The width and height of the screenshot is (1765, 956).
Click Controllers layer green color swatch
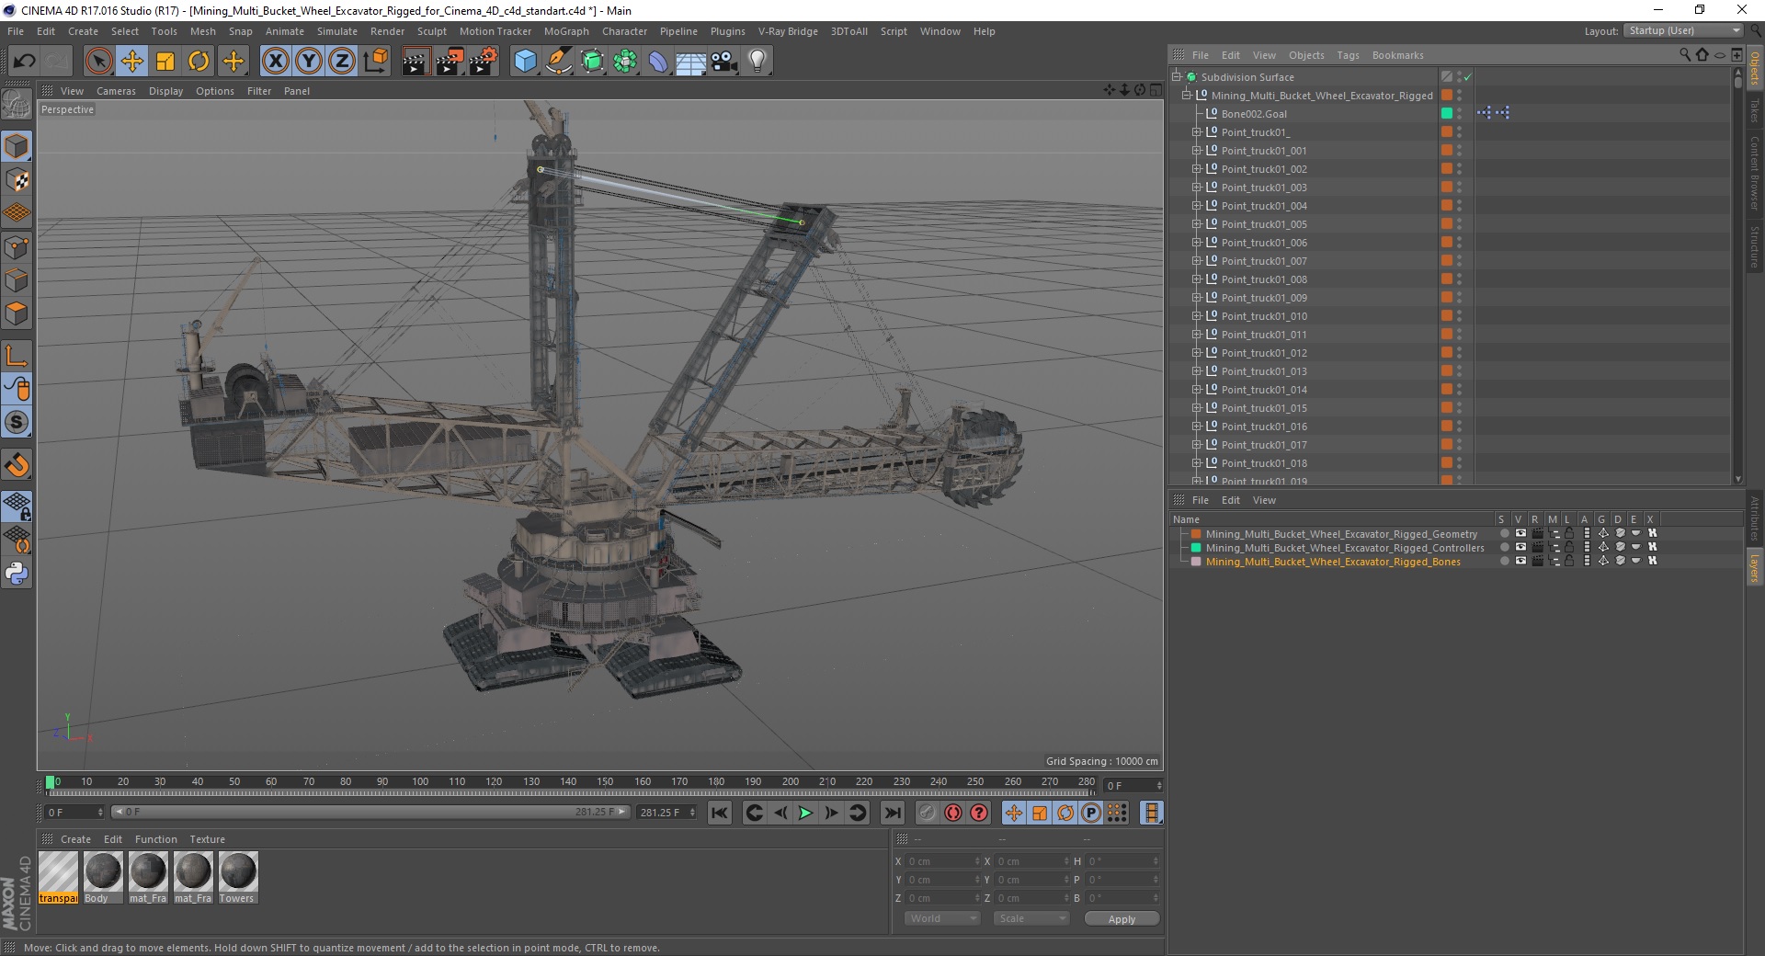coord(1196,548)
